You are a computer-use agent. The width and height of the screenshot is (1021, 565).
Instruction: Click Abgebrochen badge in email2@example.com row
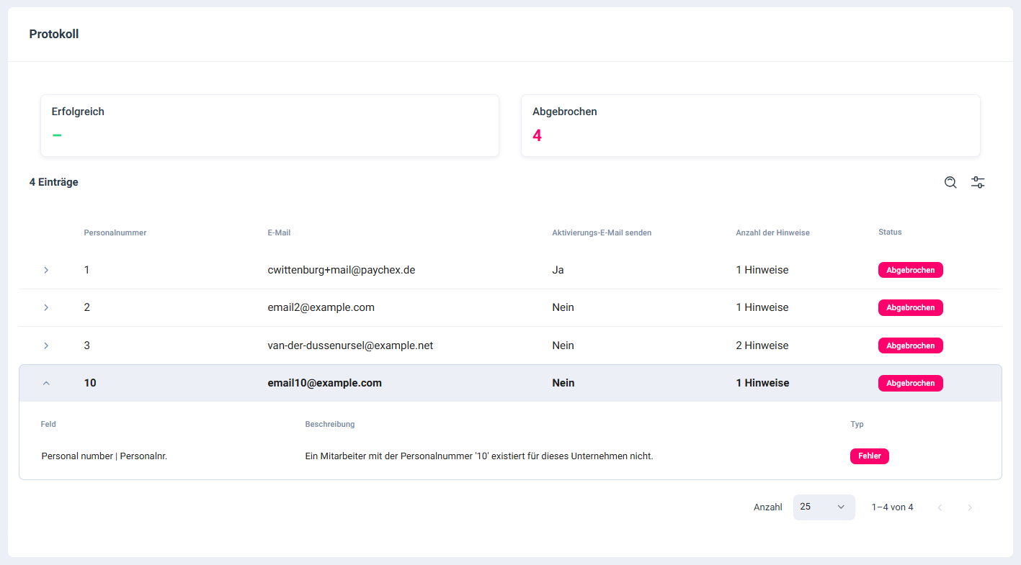pyautogui.click(x=910, y=307)
